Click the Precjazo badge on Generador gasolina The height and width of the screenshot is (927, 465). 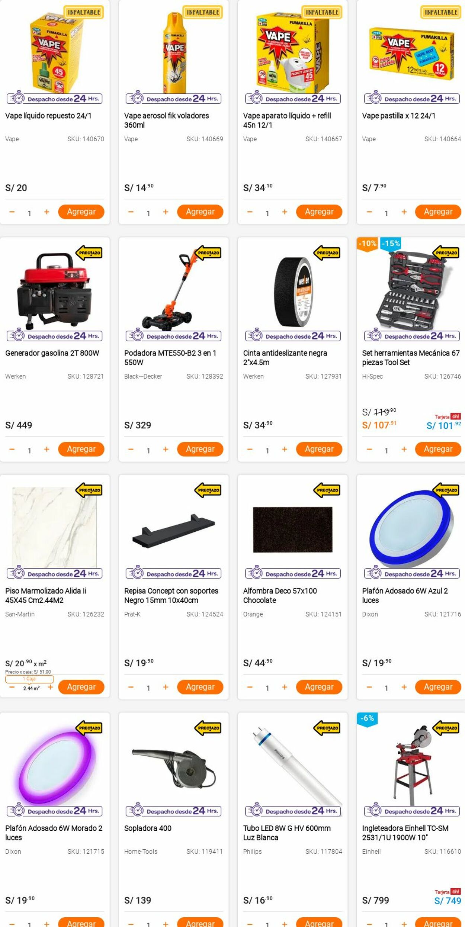point(89,253)
